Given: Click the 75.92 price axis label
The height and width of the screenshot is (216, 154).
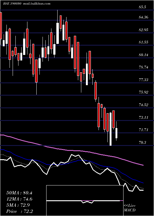Looking at the screenshot, I should click(x=144, y=92).
